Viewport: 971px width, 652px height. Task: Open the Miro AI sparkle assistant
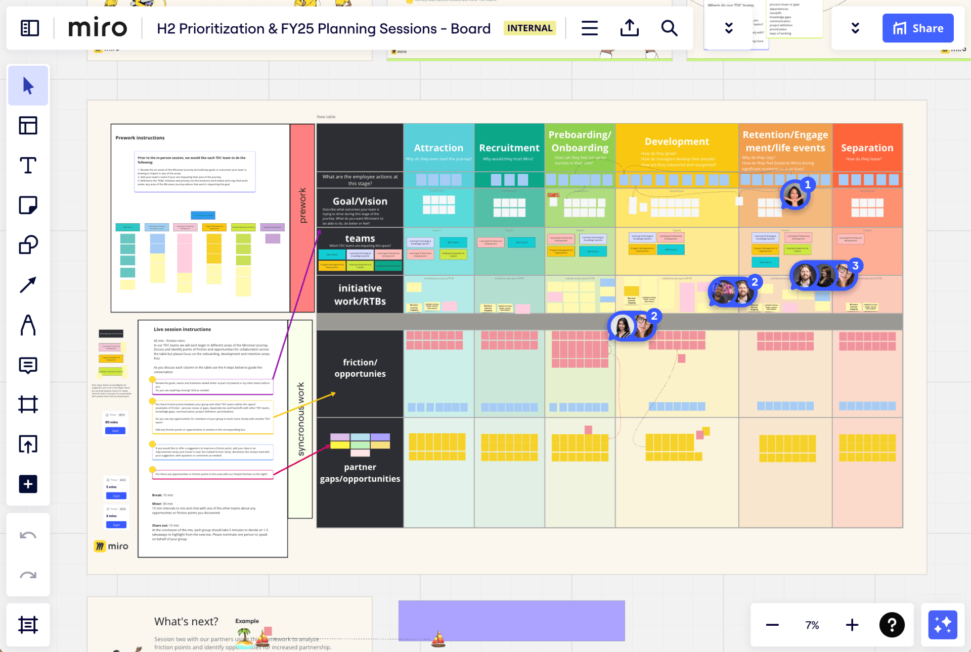943,625
